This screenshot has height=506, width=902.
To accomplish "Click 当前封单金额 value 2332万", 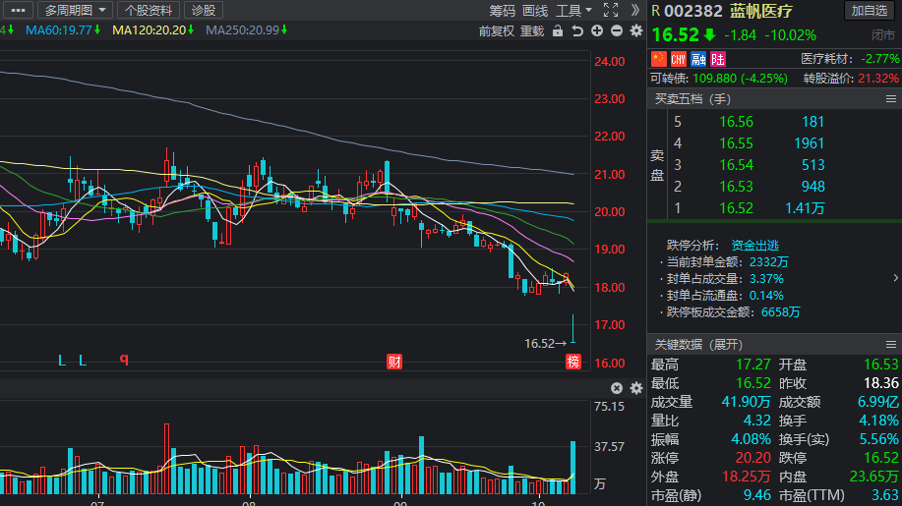I will pos(768,262).
